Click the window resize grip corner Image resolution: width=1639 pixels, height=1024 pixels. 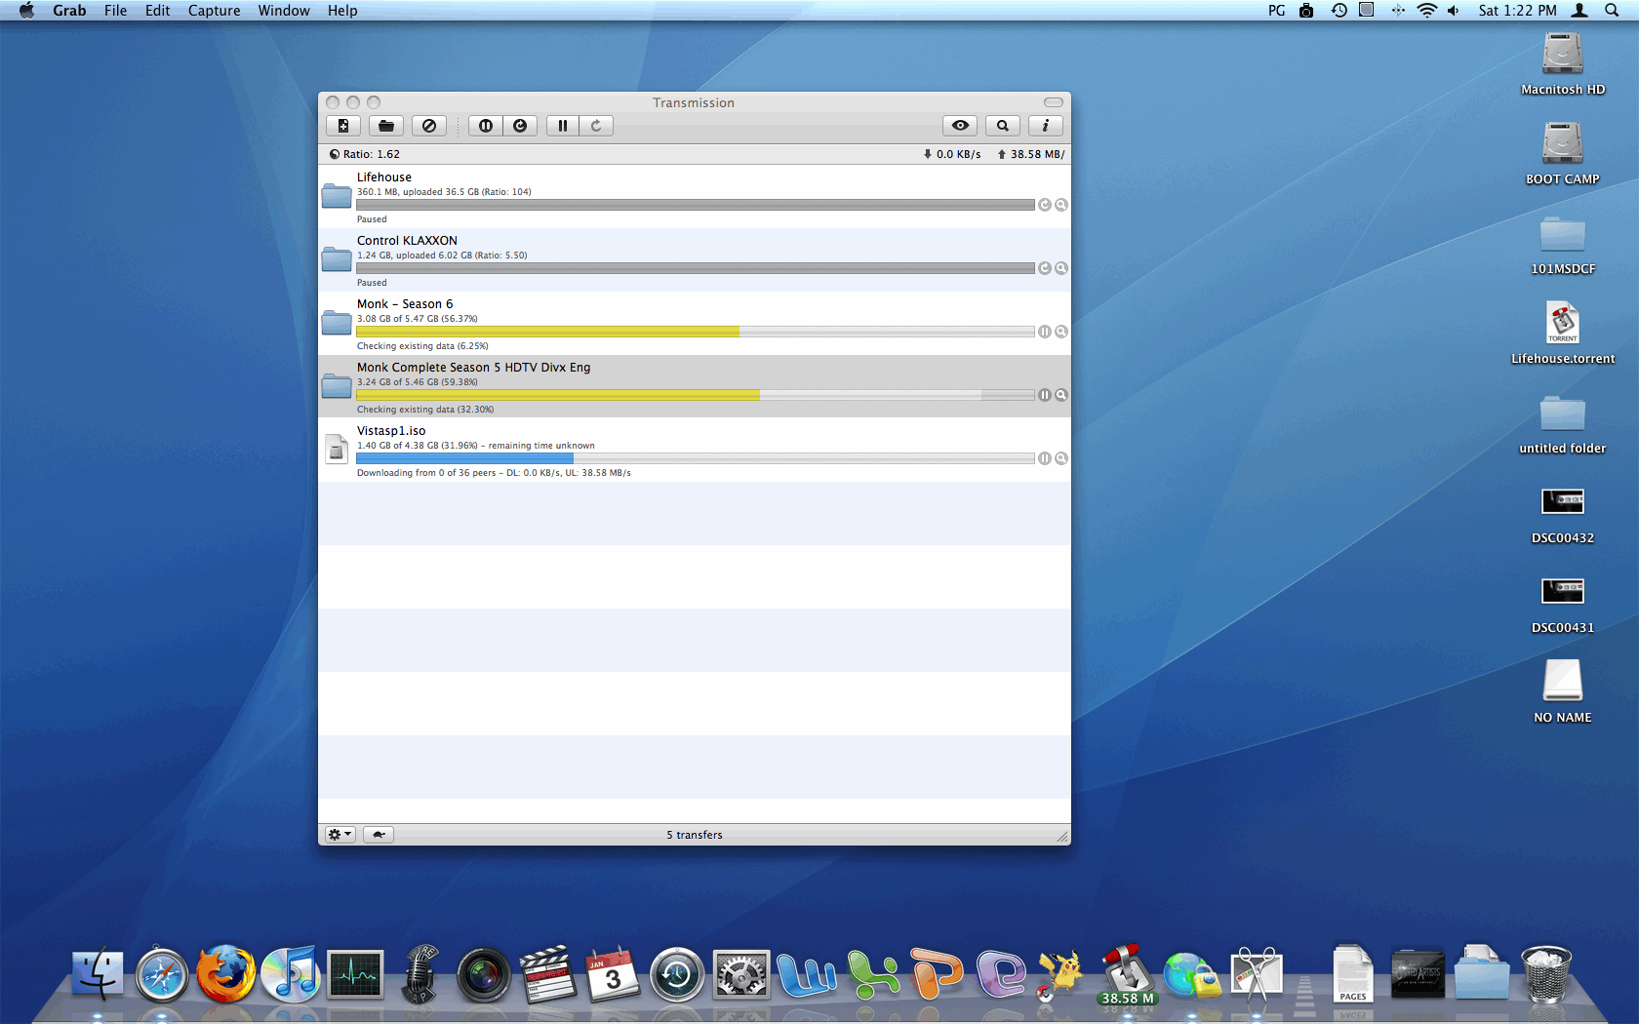1062,837
